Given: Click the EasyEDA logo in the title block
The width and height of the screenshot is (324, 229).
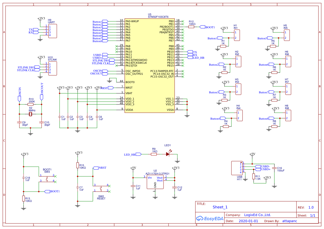Looking at the screenshot, I should (x=209, y=218).
